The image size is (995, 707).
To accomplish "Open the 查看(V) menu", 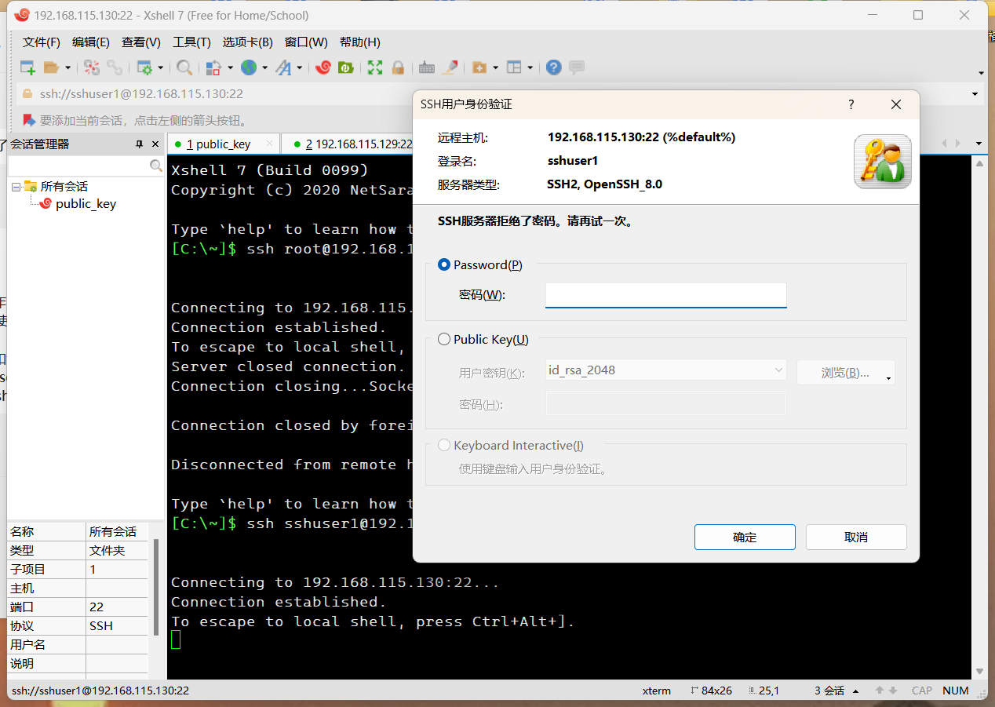I will [141, 42].
